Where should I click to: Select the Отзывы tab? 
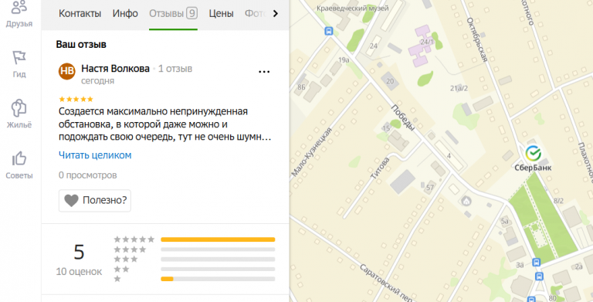(173, 14)
